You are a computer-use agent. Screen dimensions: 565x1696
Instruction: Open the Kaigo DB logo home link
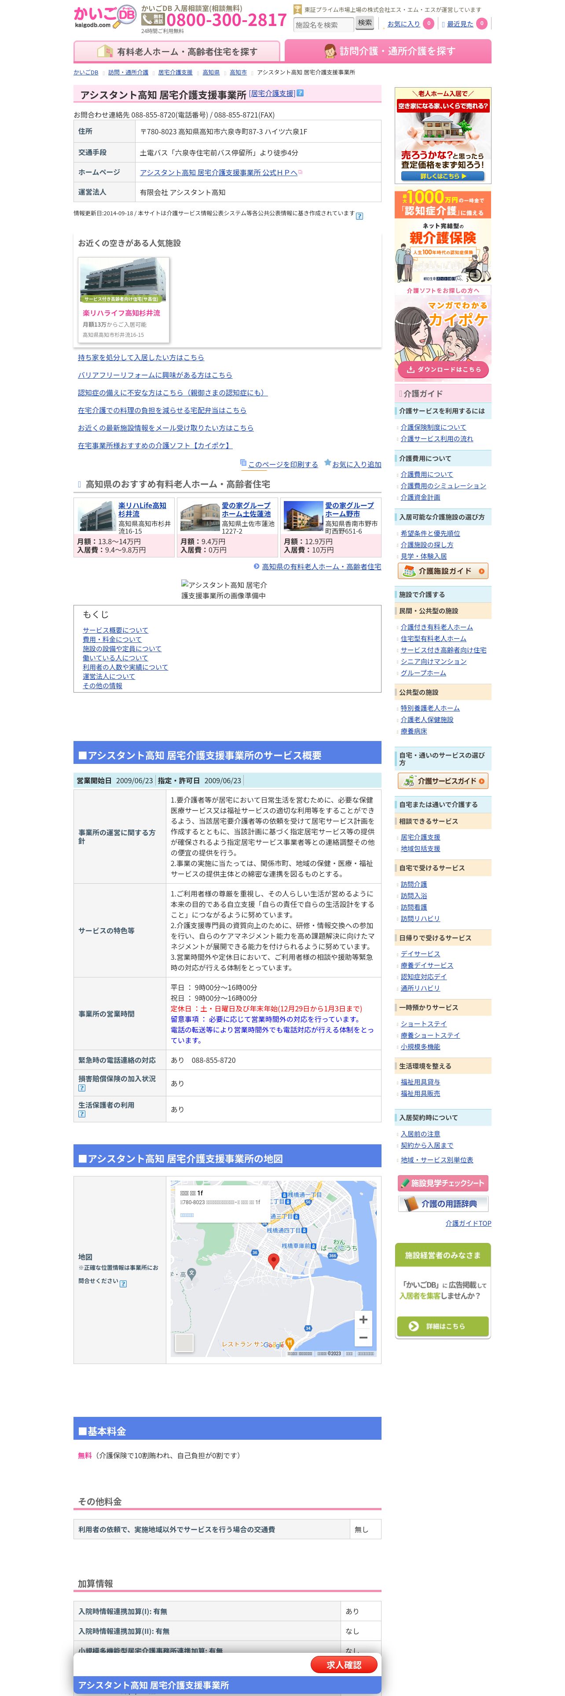click(105, 17)
